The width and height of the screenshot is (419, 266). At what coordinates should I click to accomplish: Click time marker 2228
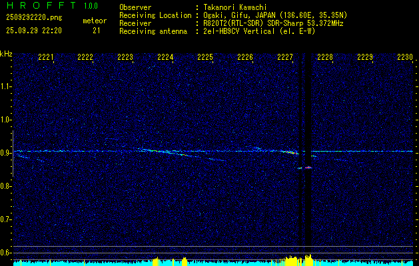click(x=325, y=57)
